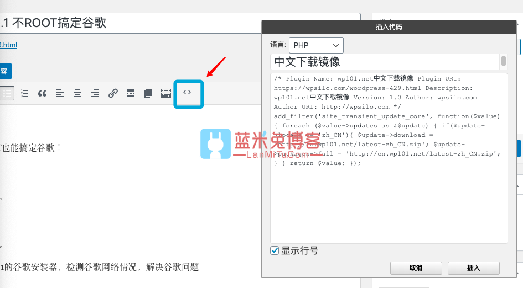Insert a blockquote with the quote icon

[42, 93]
